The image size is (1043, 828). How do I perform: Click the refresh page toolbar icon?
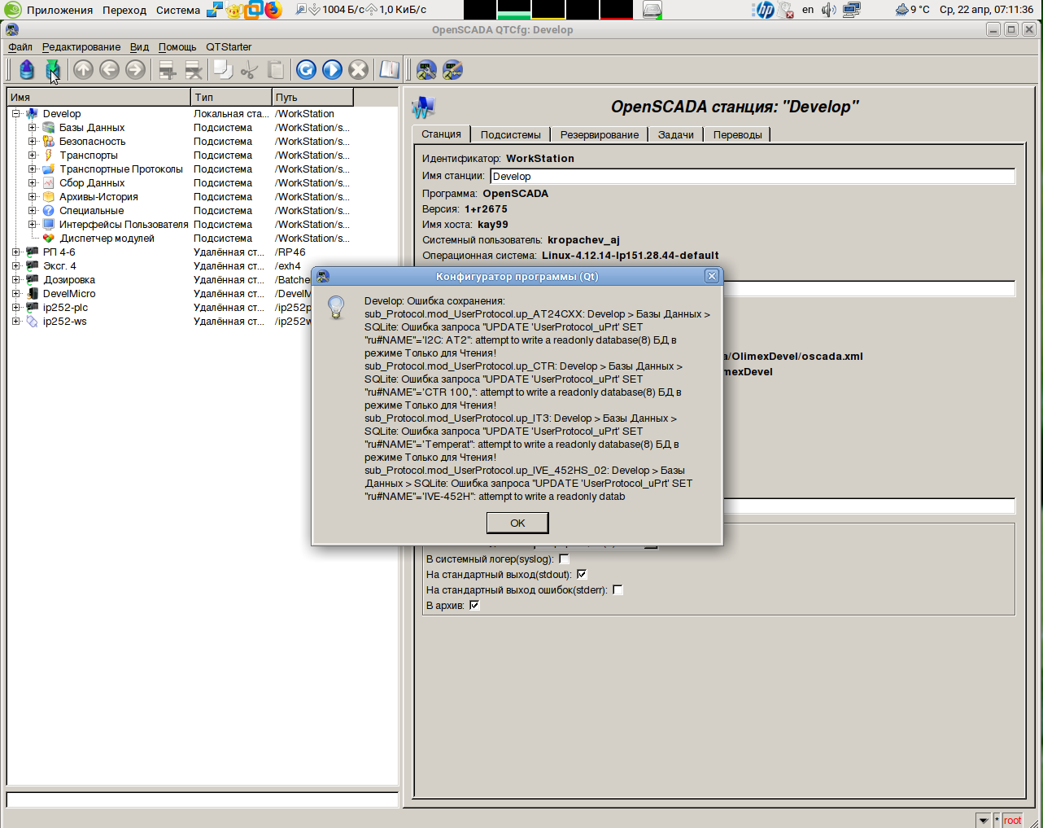click(306, 70)
